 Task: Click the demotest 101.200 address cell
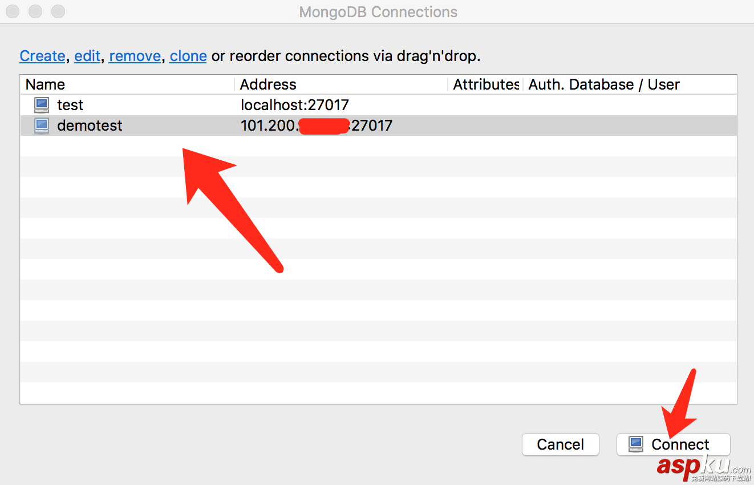317,126
